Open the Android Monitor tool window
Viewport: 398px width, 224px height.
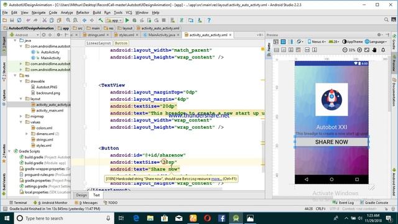(x=50, y=203)
